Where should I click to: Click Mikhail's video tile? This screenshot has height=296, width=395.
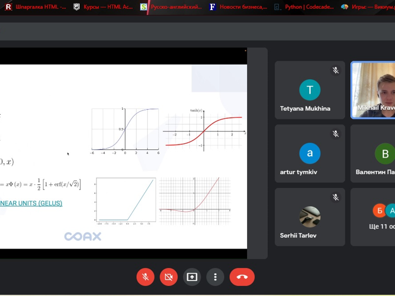click(x=373, y=90)
